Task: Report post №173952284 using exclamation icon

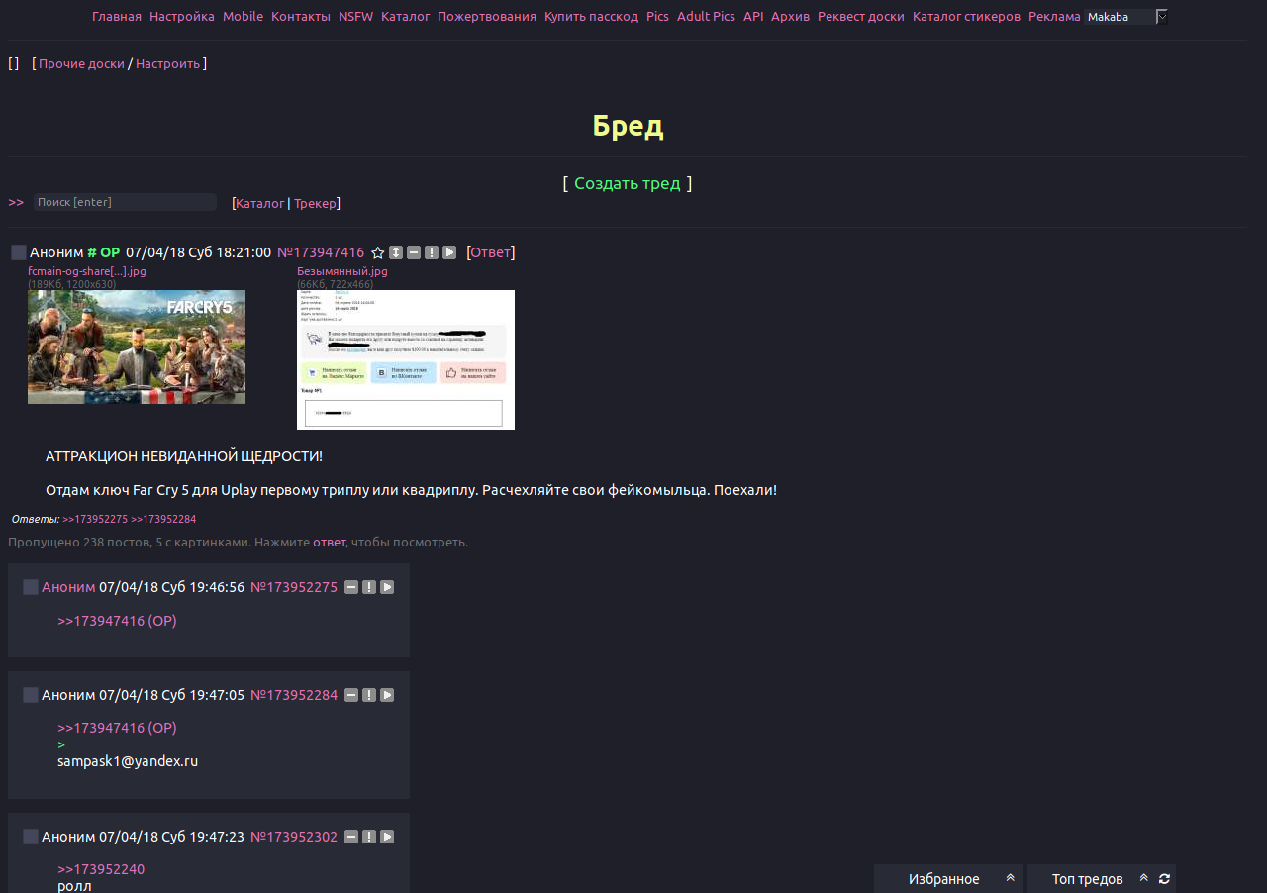Action: pos(369,695)
